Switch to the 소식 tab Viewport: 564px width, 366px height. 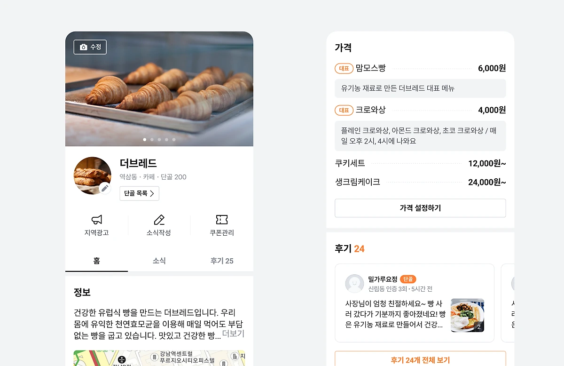(x=159, y=261)
